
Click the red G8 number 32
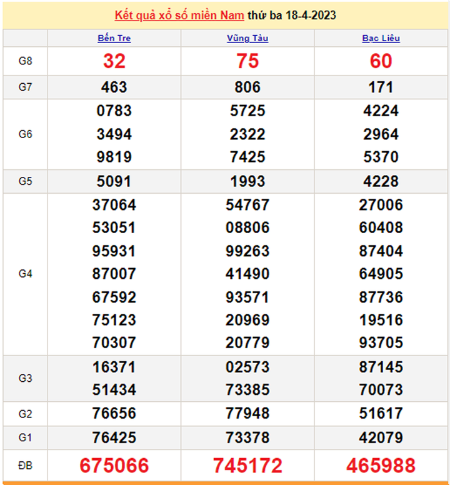click(x=114, y=61)
